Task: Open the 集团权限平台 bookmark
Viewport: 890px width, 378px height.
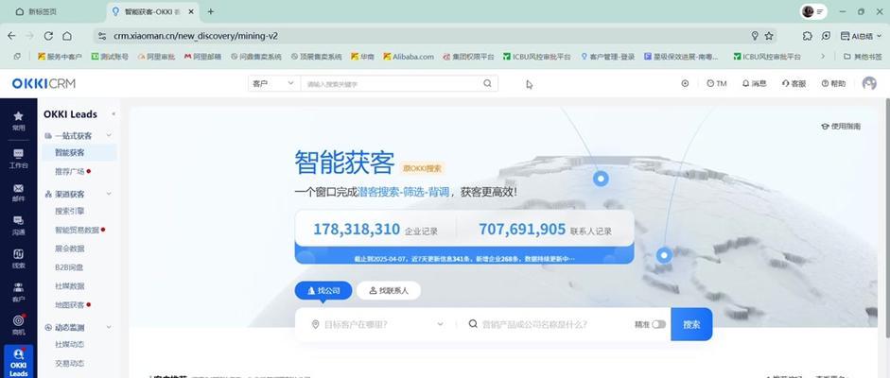Action: pos(468,57)
